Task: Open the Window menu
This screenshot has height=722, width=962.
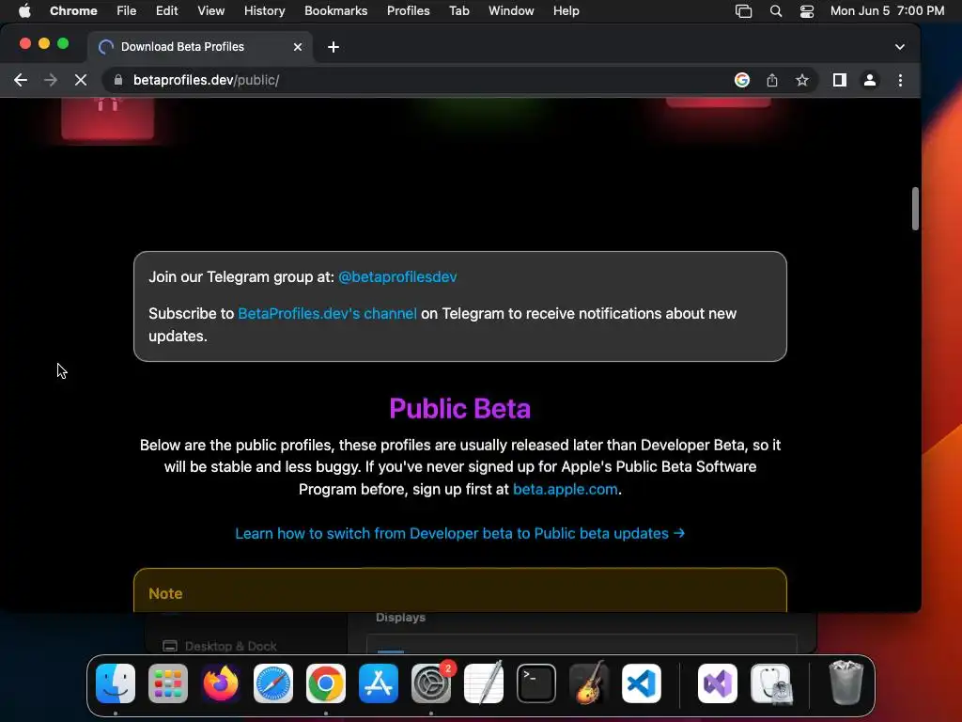Action: click(x=511, y=10)
